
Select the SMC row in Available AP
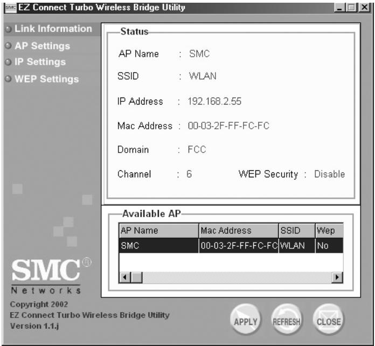[231, 246]
